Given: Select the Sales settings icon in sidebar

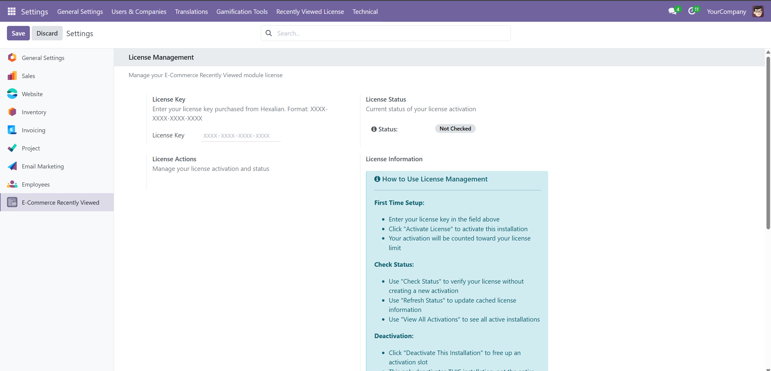Looking at the screenshot, I should 12,76.
